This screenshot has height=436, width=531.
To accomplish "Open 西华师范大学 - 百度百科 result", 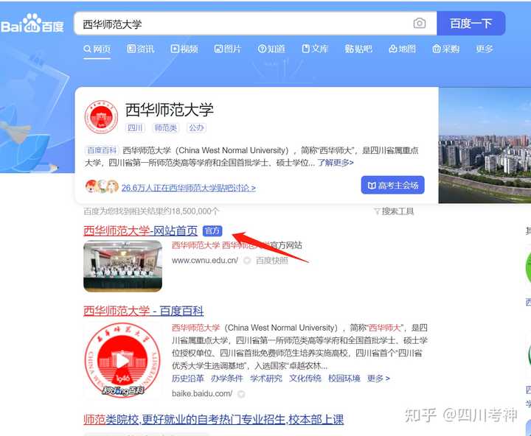I will [144, 311].
